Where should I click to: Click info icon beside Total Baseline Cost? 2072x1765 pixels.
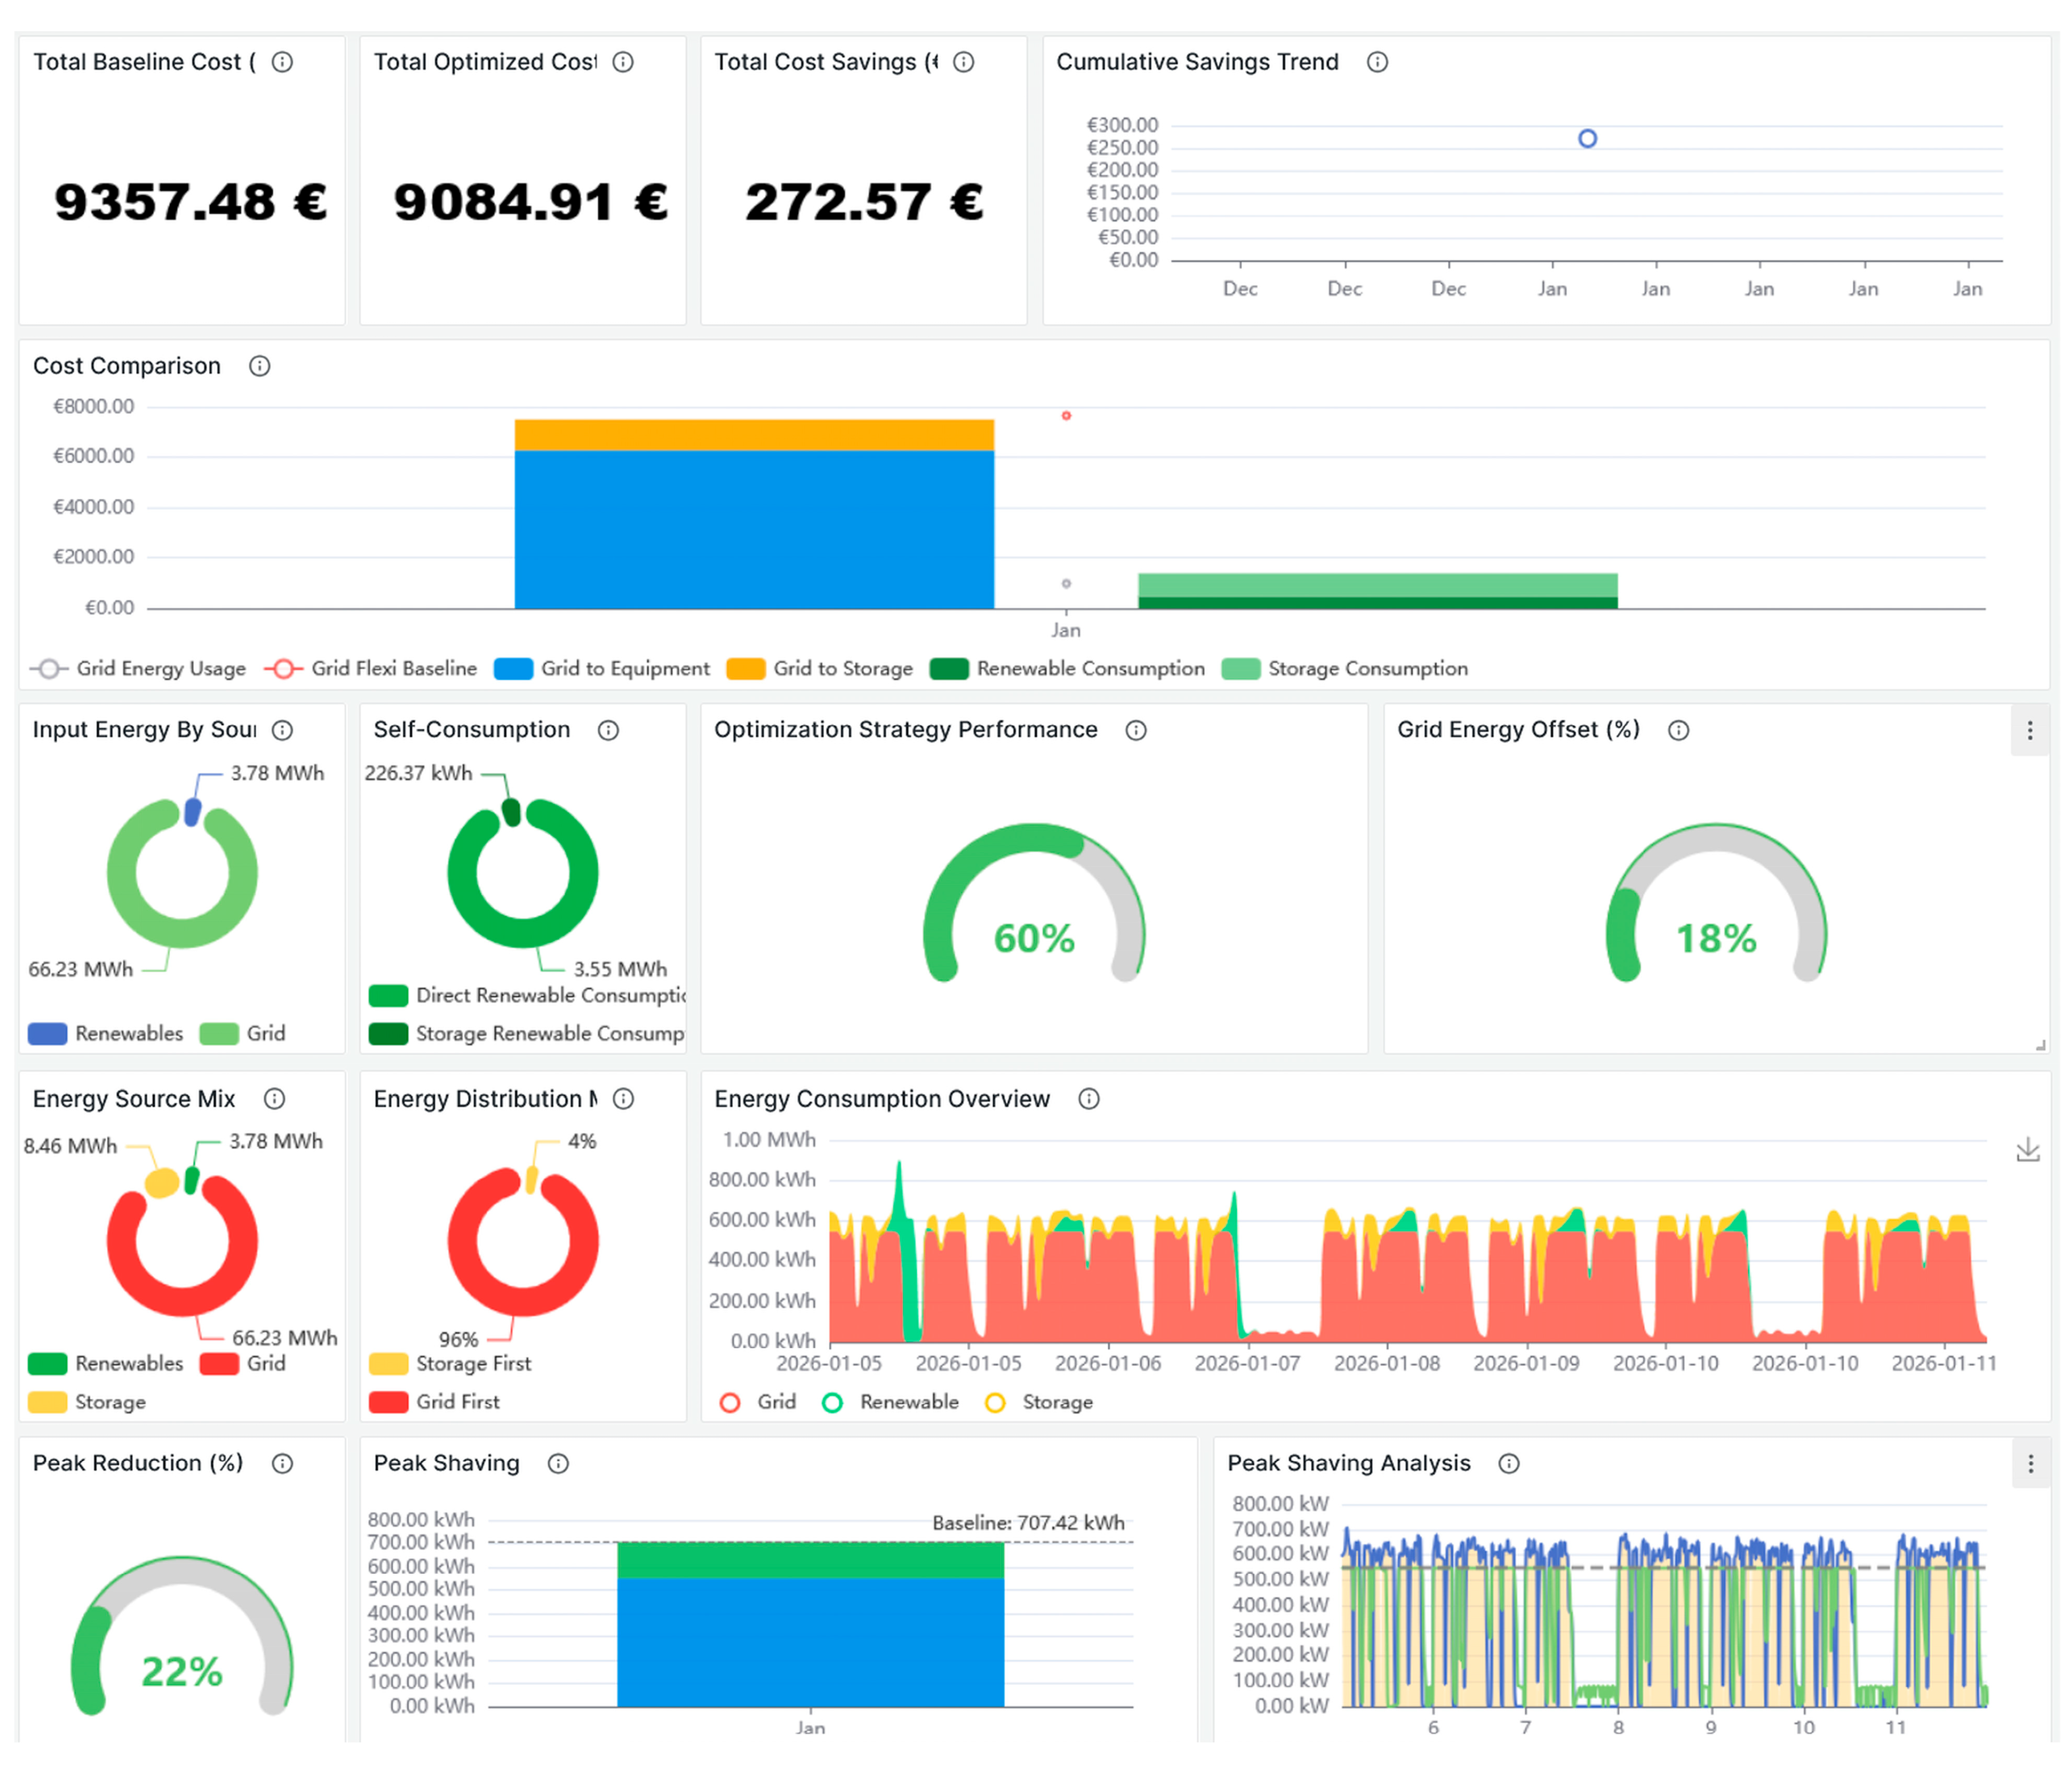tap(283, 62)
